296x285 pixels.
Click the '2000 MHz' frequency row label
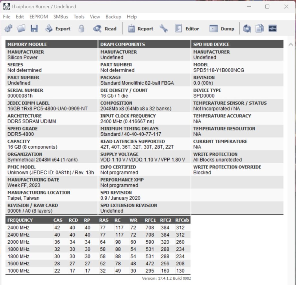click(x=18, y=242)
